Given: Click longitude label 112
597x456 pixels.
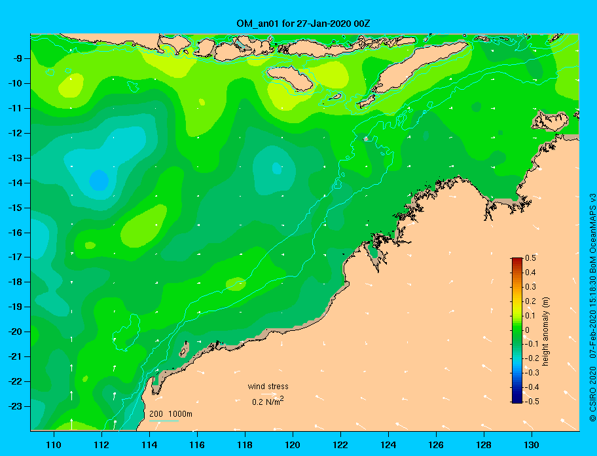Looking at the screenshot, I should pos(101,445).
